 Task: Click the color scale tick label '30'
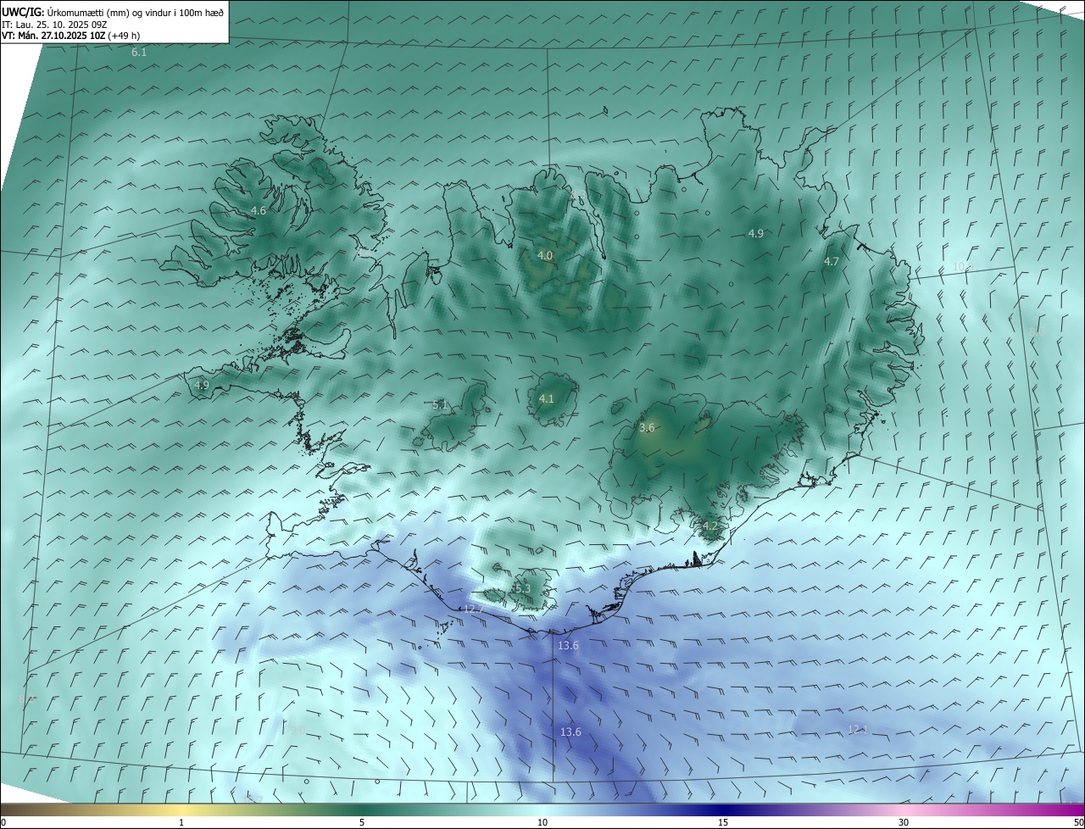tap(904, 822)
